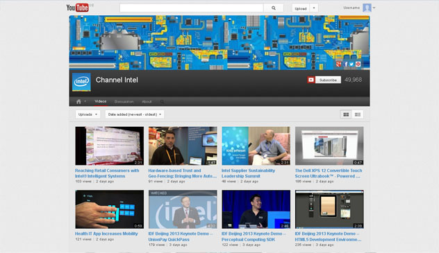Switch to the Videos tab
This screenshot has height=253, width=439.
click(101, 101)
